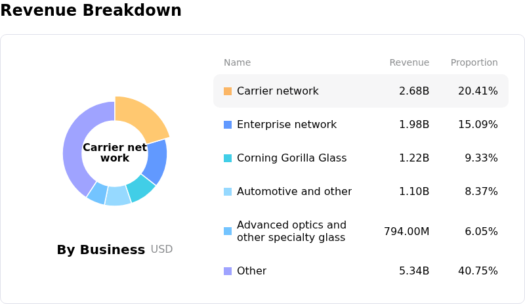The image size is (525, 304).
Task: Select the Corning Gorilla Glass row label
Action: click(291, 158)
